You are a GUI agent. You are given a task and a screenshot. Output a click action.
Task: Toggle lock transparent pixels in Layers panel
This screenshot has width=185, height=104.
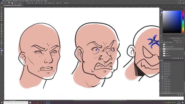[x=164, y=42]
